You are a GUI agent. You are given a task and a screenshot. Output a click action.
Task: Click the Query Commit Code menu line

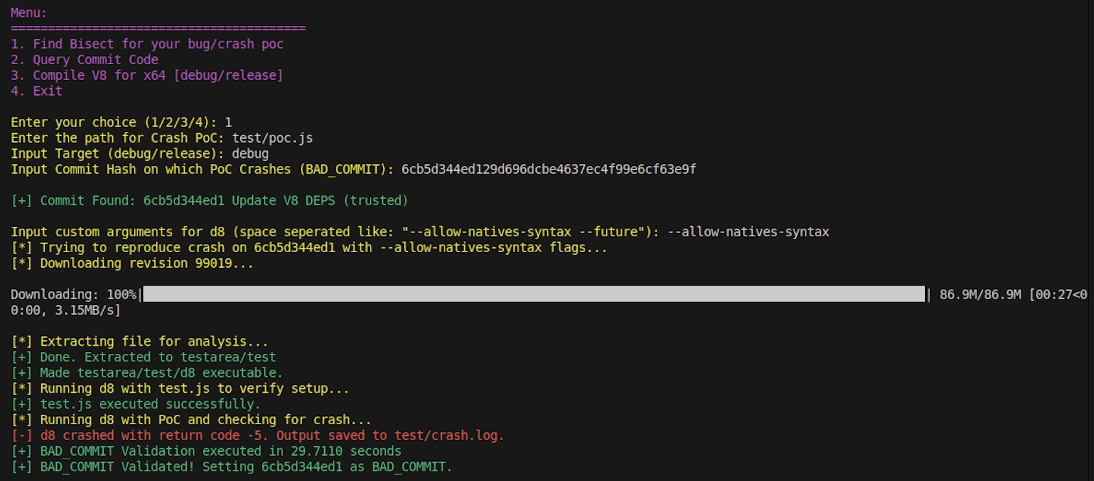pos(85,59)
